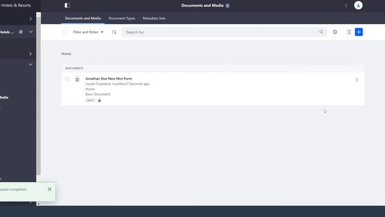Focus the Search for input field
This screenshot has height=217, width=385.
pos(221,32)
